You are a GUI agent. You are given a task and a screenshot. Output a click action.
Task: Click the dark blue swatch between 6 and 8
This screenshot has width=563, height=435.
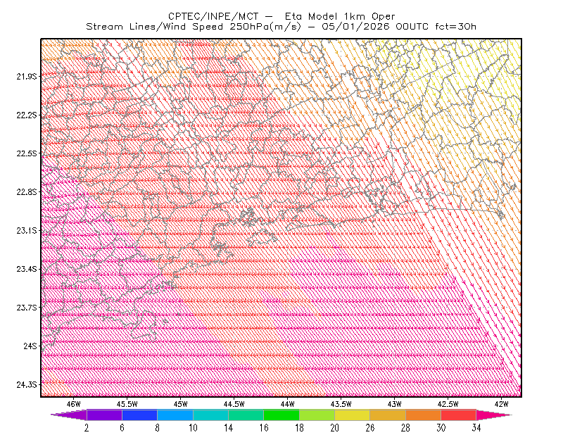[139, 415]
